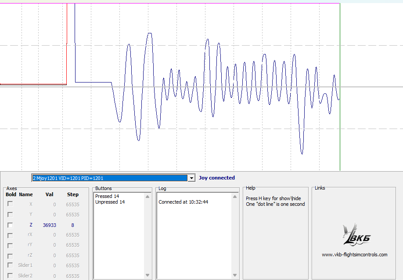
Task: Toggle the Z axis bold checkbox
Action: pyautogui.click(x=10, y=225)
